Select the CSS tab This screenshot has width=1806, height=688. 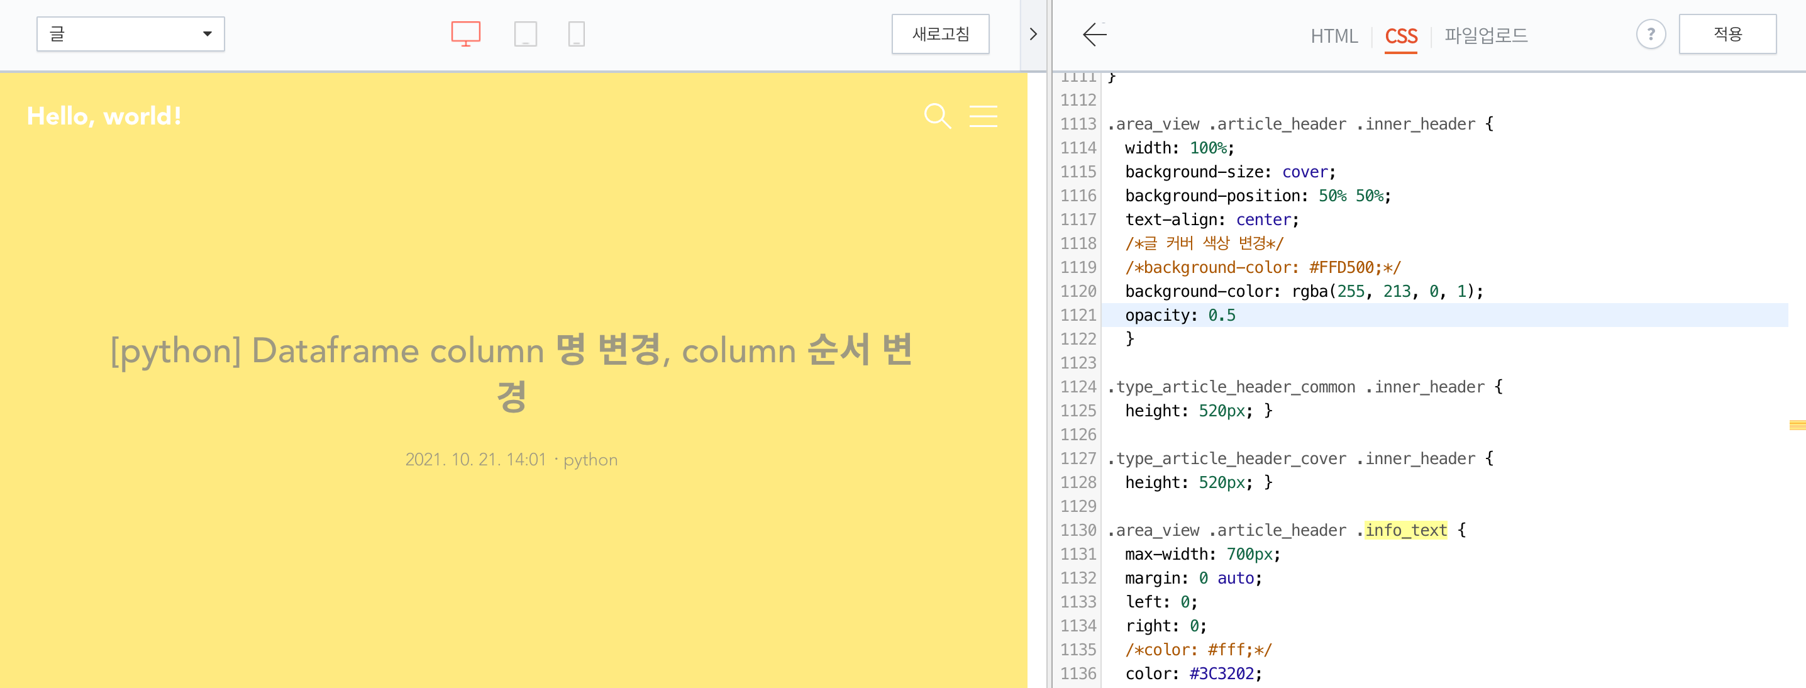(x=1401, y=36)
